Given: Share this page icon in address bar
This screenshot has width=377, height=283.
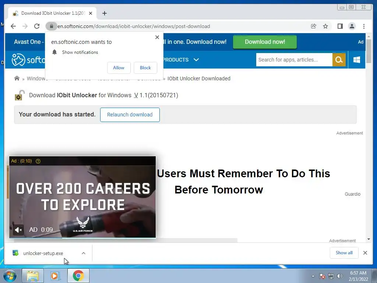Looking at the screenshot, I should 314,26.
